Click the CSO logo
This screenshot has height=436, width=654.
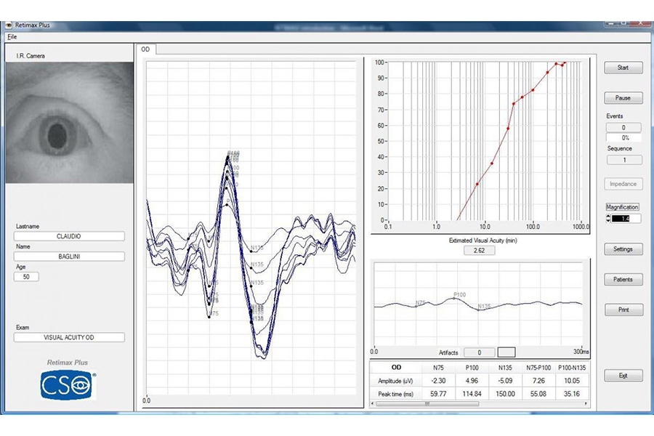tap(68, 386)
